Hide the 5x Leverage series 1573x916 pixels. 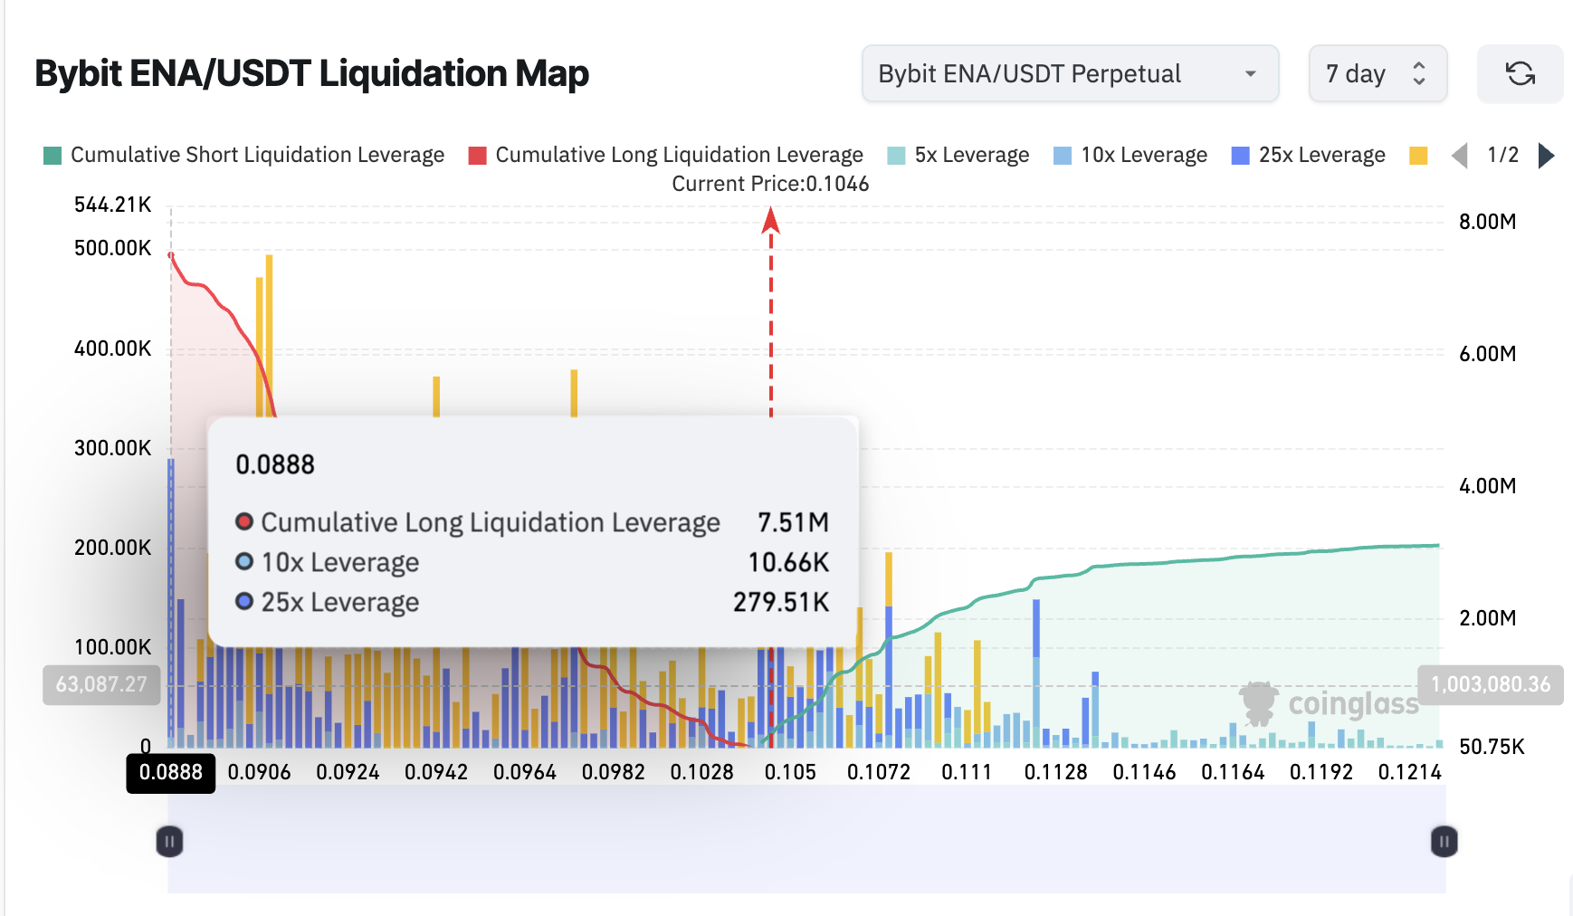tap(958, 156)
